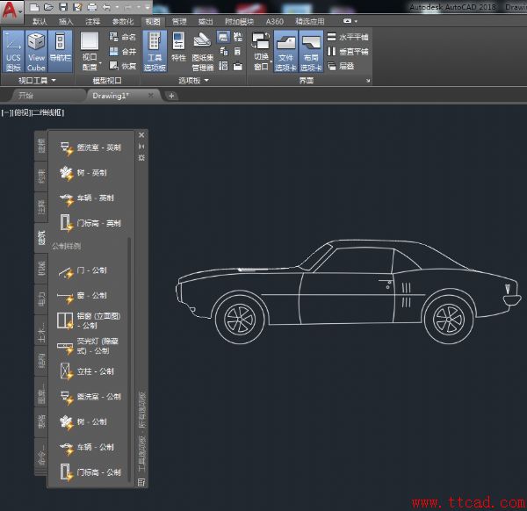Toggle the UCS 图标 display

tap(13, 52)
